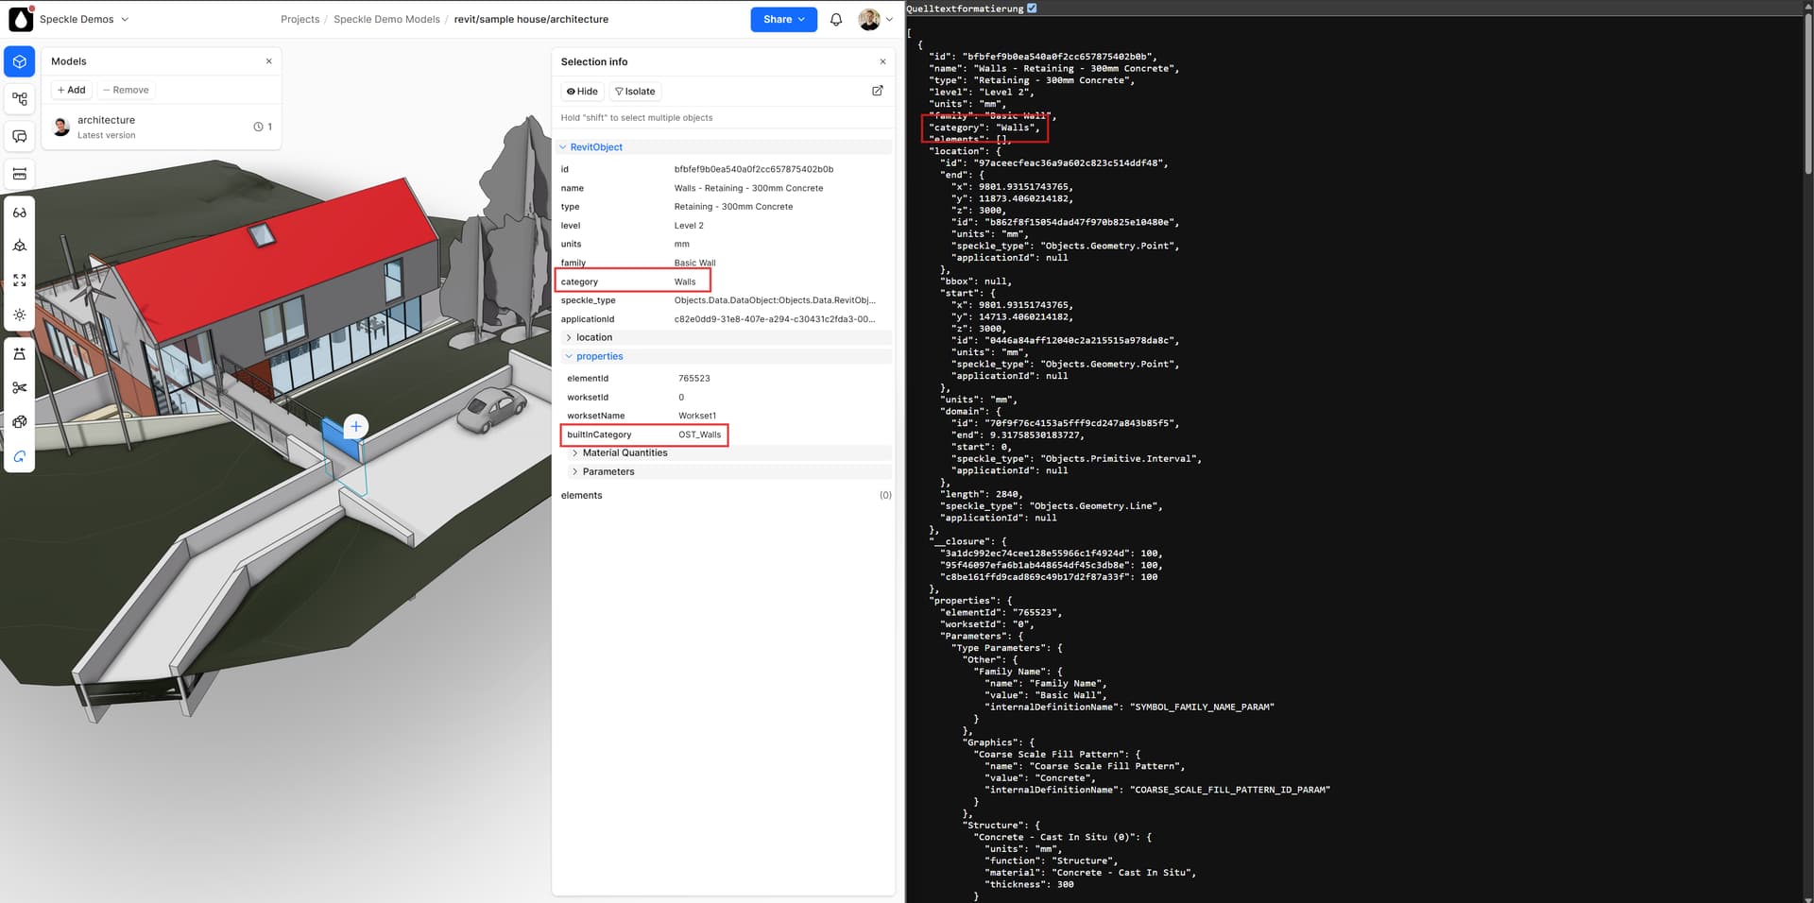Hide the selected object
The image size is (1814, 903).
coord(582,92)
